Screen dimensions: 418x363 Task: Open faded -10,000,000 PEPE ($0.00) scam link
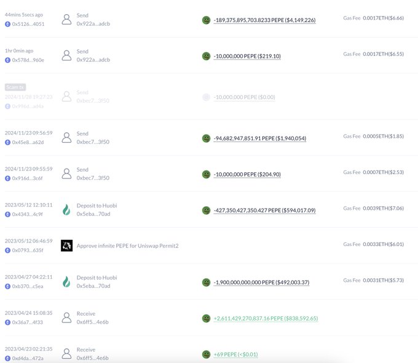point(244,97)
